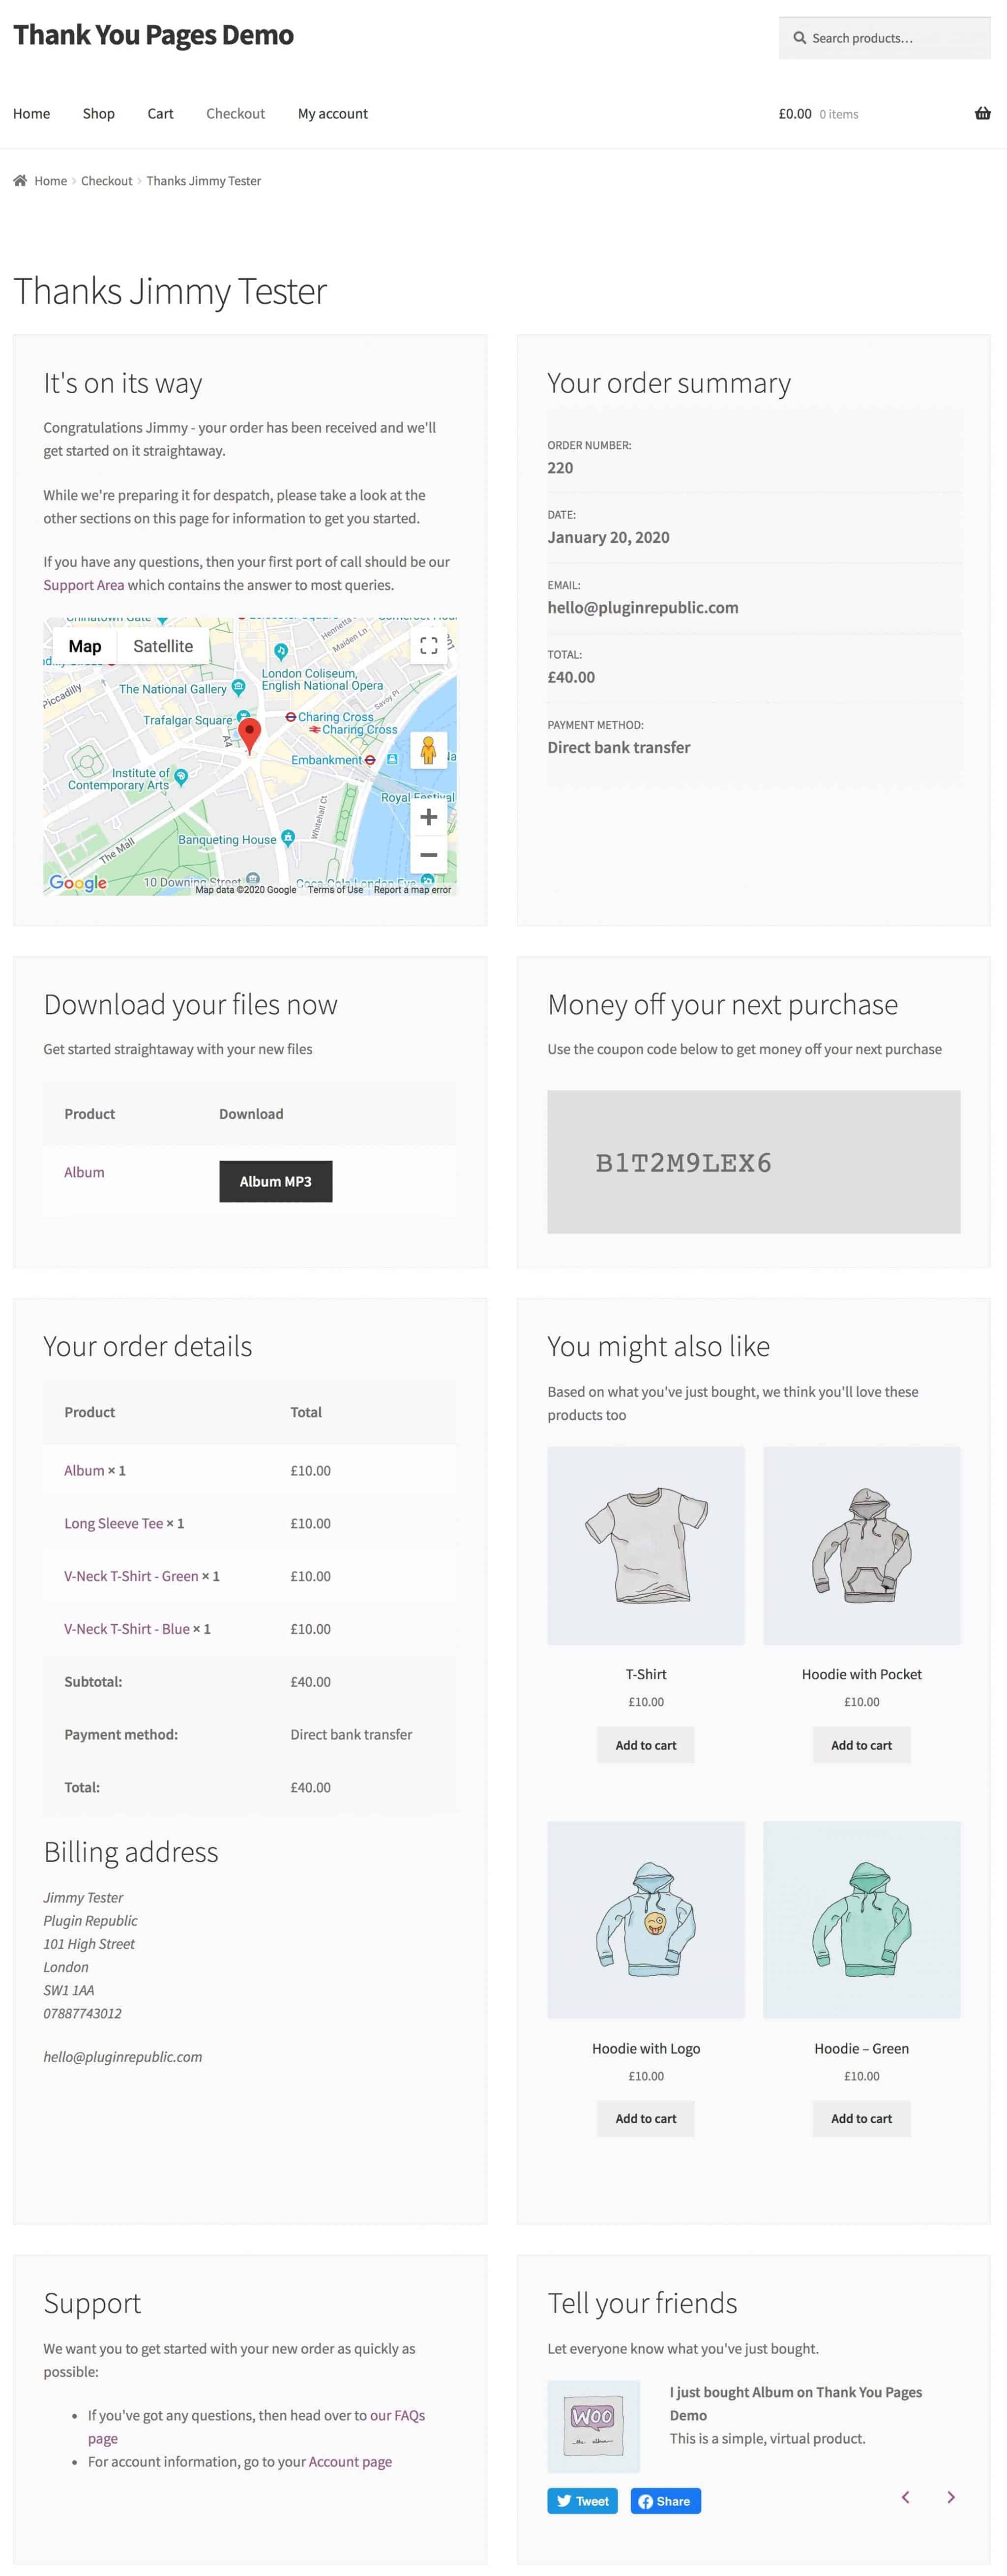Open fullscreen view on the map

429,646
